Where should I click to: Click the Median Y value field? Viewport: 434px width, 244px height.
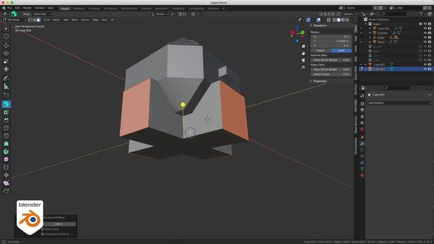331,41
